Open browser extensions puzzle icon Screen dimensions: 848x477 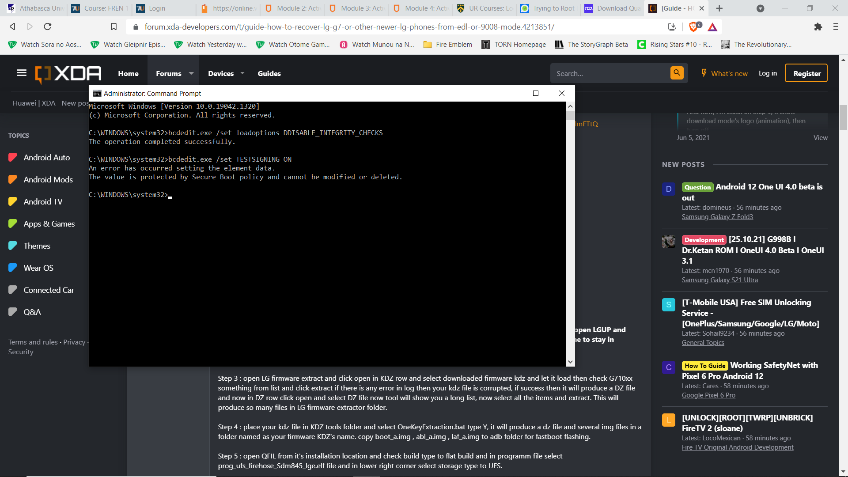pyautogui.click(x=818, y=27)
